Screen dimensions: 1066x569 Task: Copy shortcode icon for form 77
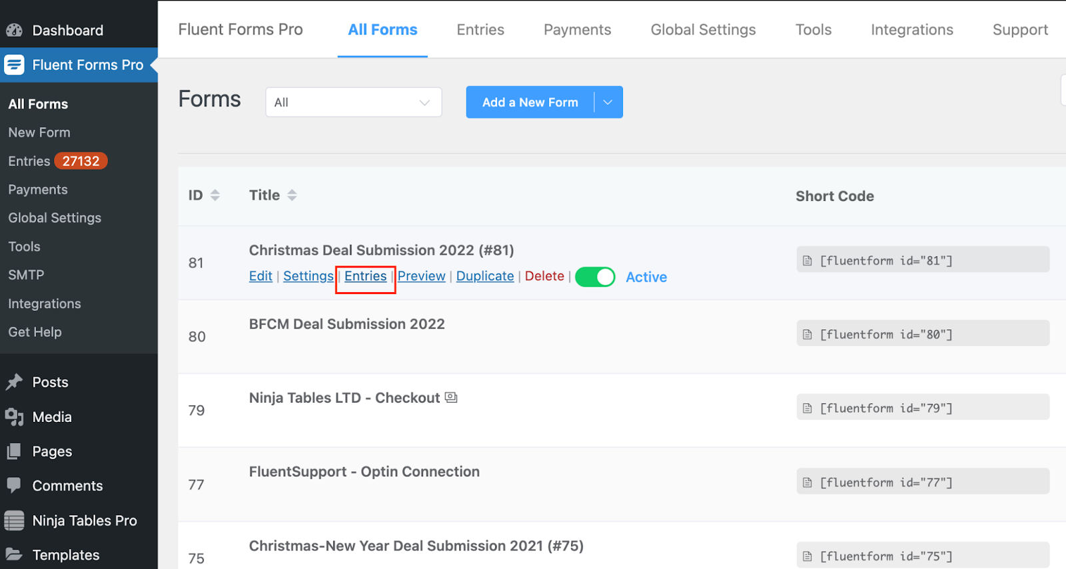pyautogui.click(x=807, y=482)
